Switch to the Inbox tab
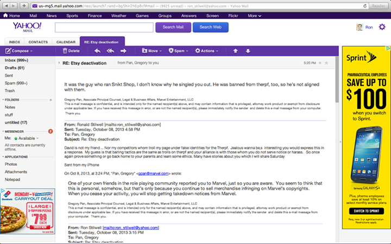The image size is (391, 244). pyautogui.click(x=15, y=42)
